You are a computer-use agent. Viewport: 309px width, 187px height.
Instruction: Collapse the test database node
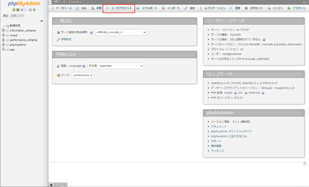click(x=4, y=50)
